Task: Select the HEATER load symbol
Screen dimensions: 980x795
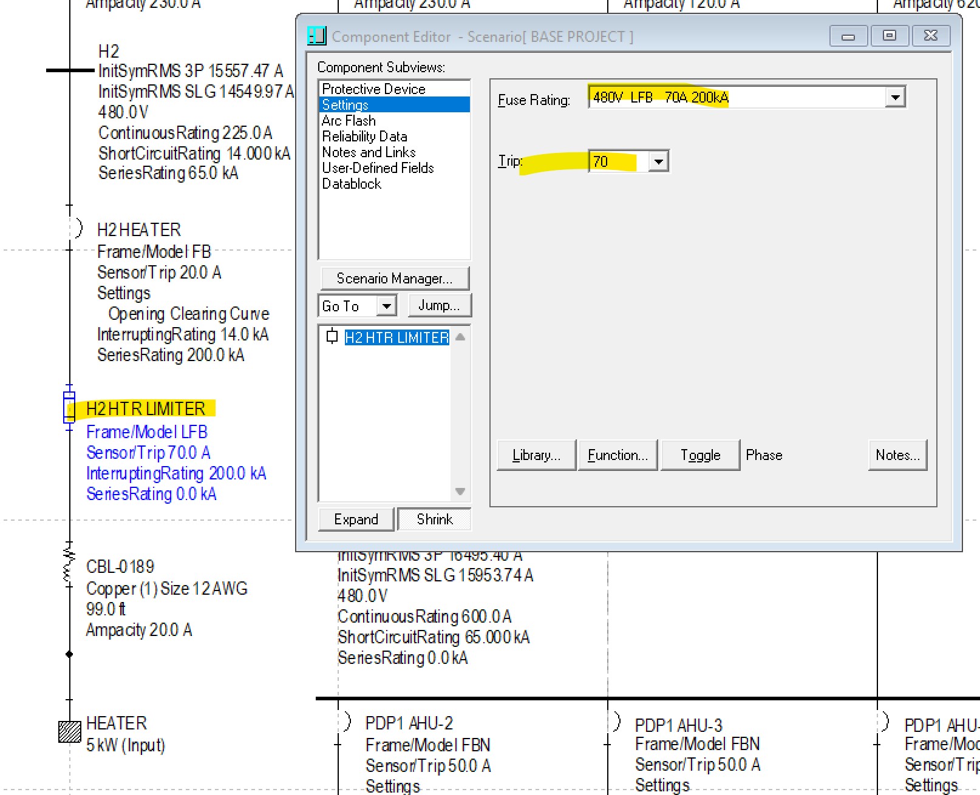Action: click(x=69, y=731)
